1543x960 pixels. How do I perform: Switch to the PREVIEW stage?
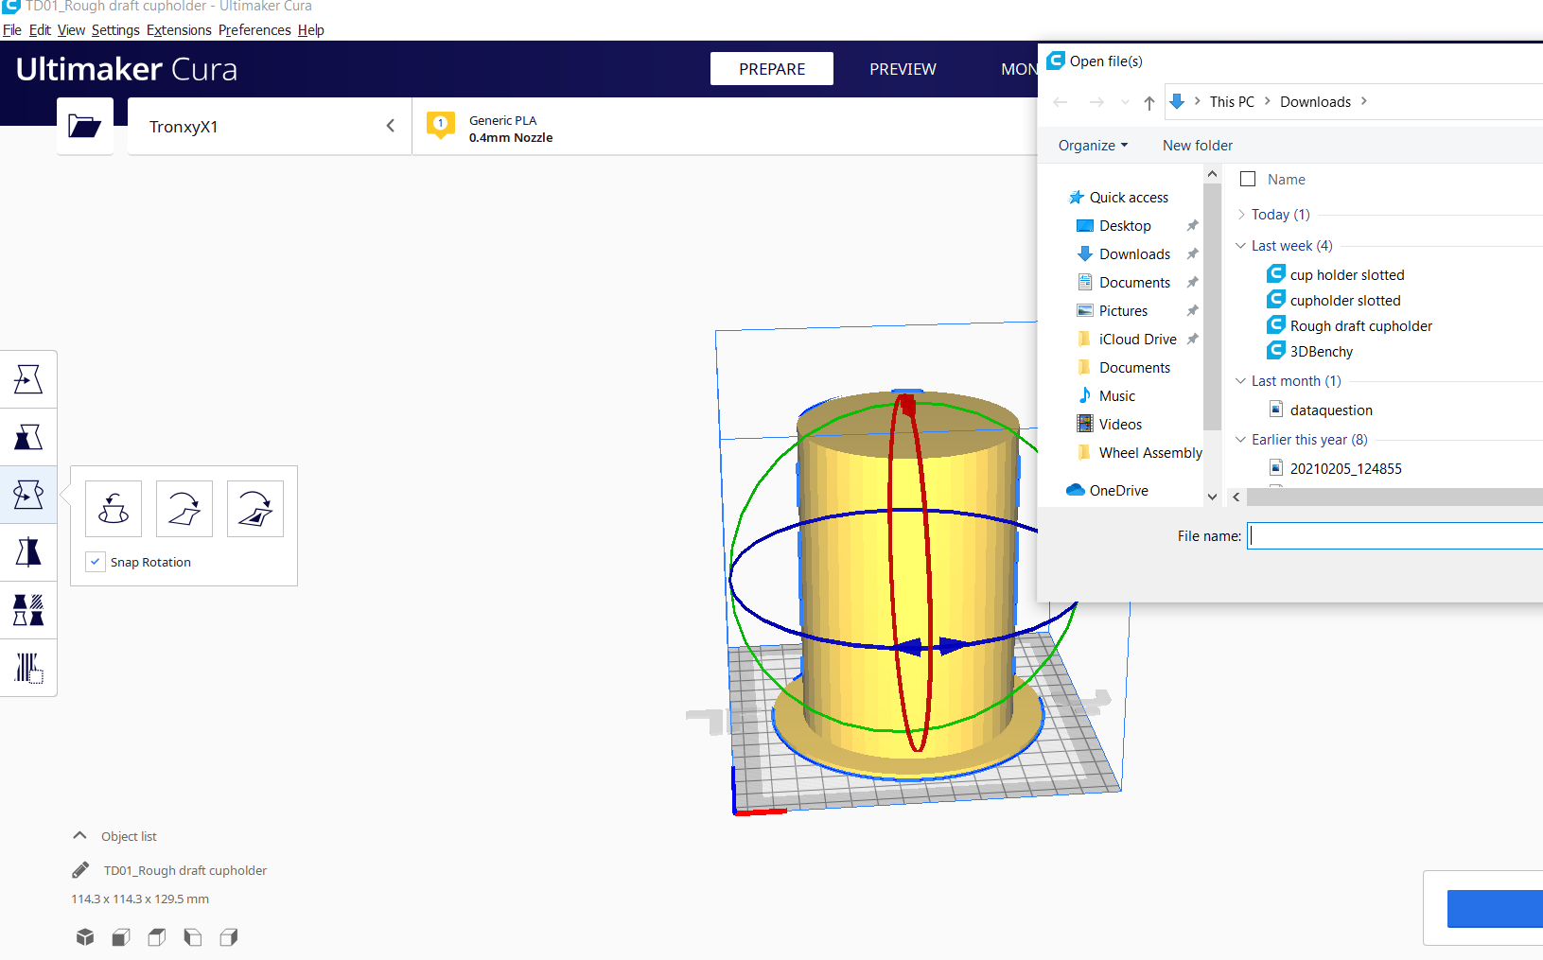[903, 69]
